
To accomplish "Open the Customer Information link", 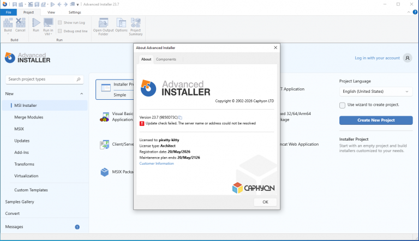I will point(157,164).
